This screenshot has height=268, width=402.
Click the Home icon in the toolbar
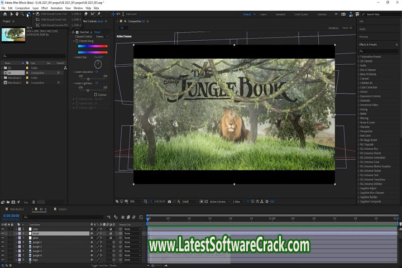(x=5, y=14)
